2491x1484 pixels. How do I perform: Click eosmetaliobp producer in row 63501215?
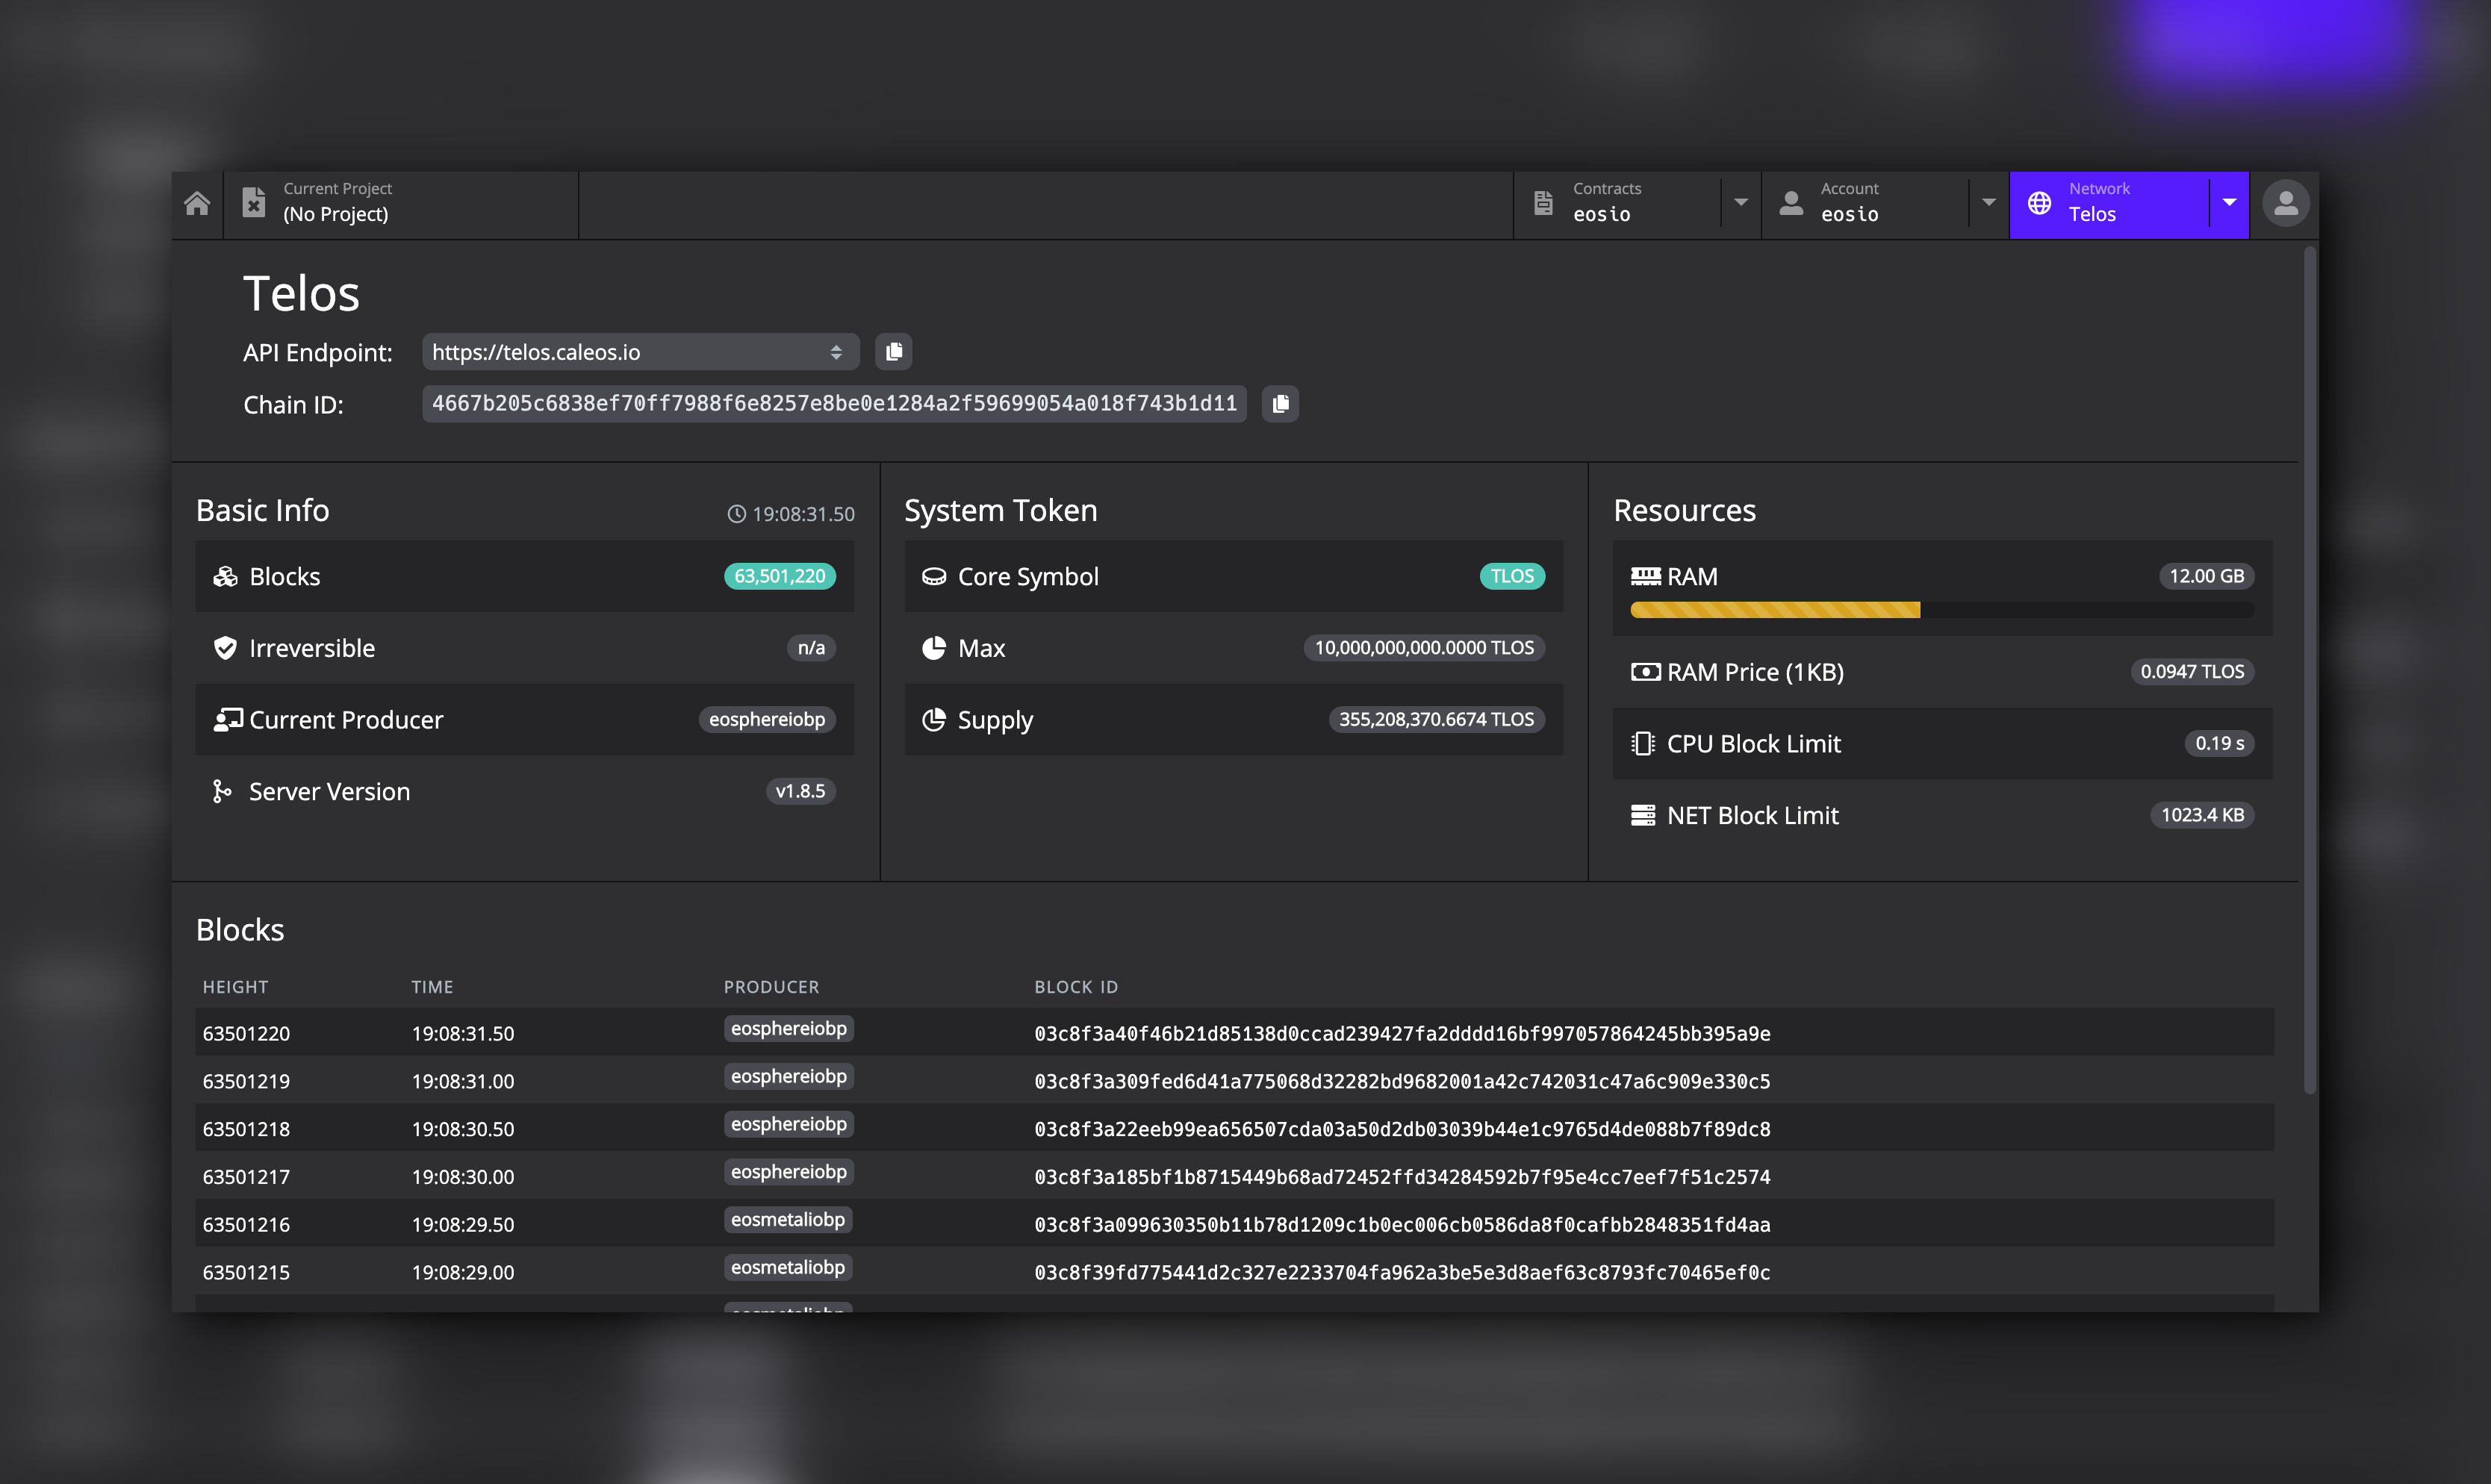click(x=788, y=1268)
